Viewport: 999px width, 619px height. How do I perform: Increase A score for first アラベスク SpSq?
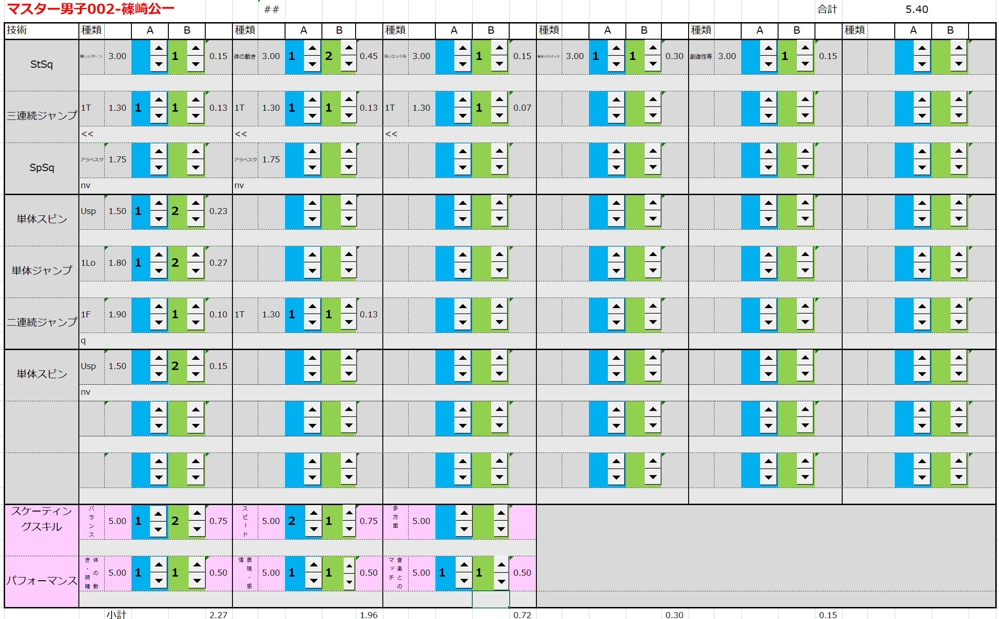pyautogui.click(x=159, y=151)
